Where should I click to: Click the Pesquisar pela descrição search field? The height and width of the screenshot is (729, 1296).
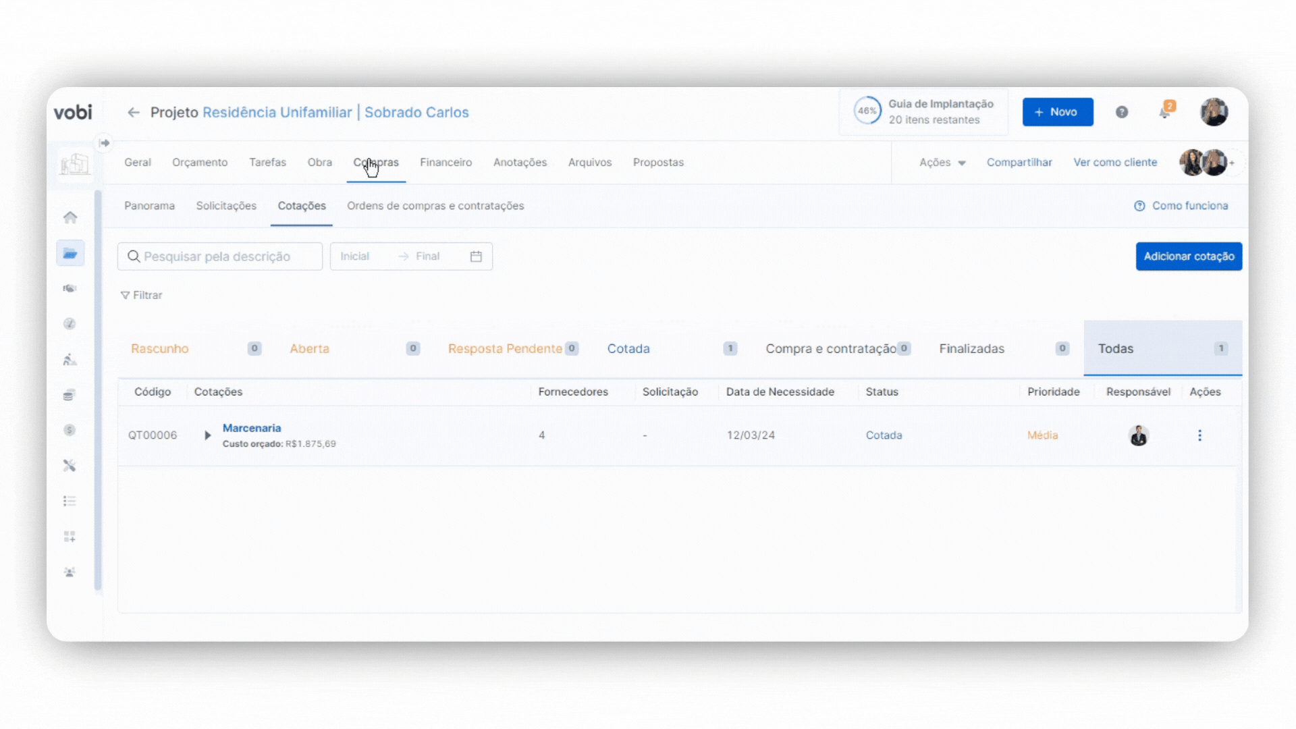pyautogui.click(x=220, y=256)
